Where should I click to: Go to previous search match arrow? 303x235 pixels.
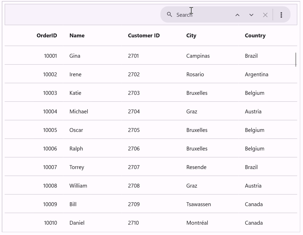point(237,15)
